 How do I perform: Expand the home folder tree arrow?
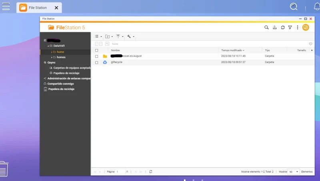coord(52,52)
